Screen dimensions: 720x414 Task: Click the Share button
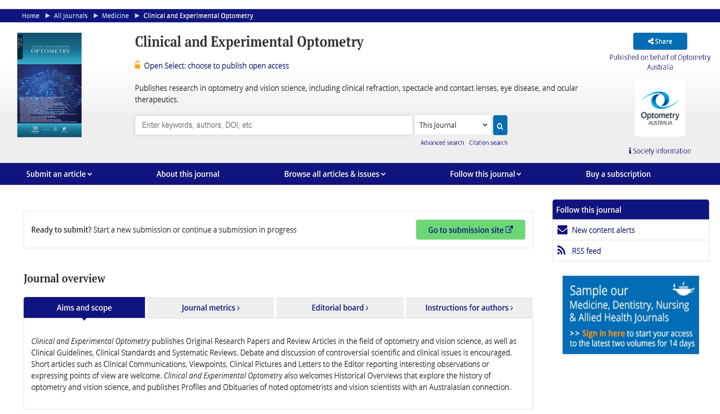click(660, 41)
